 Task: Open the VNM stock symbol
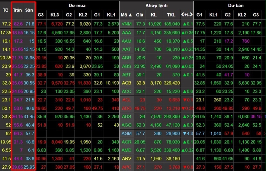click(x=127, y=24)
